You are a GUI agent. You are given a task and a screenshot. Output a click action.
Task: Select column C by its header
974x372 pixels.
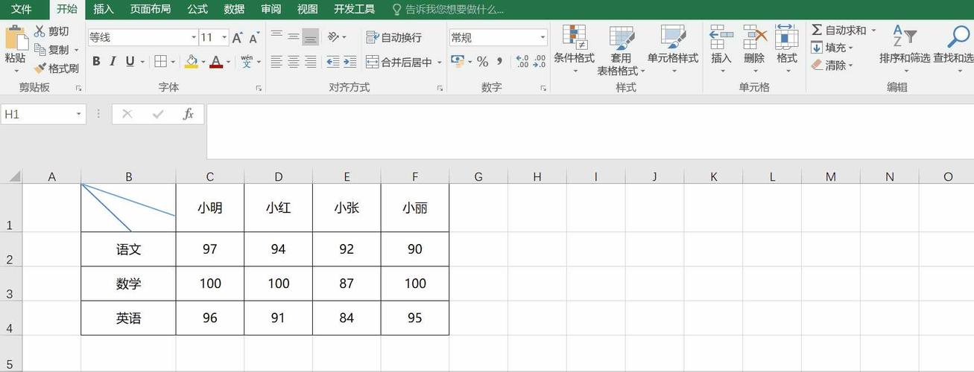click(210, 176)
